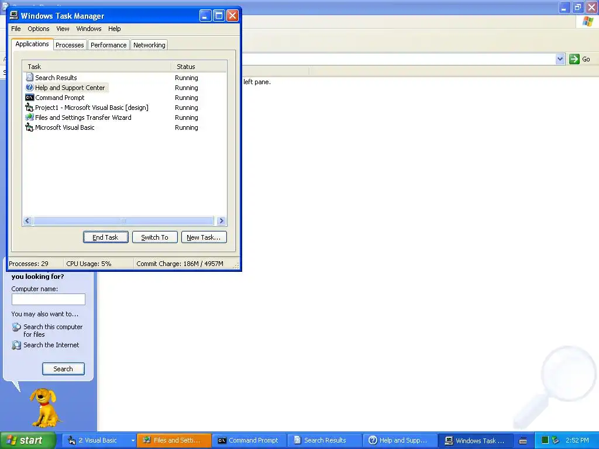Click the task list scroll left arrow

(x=27, y=220)
